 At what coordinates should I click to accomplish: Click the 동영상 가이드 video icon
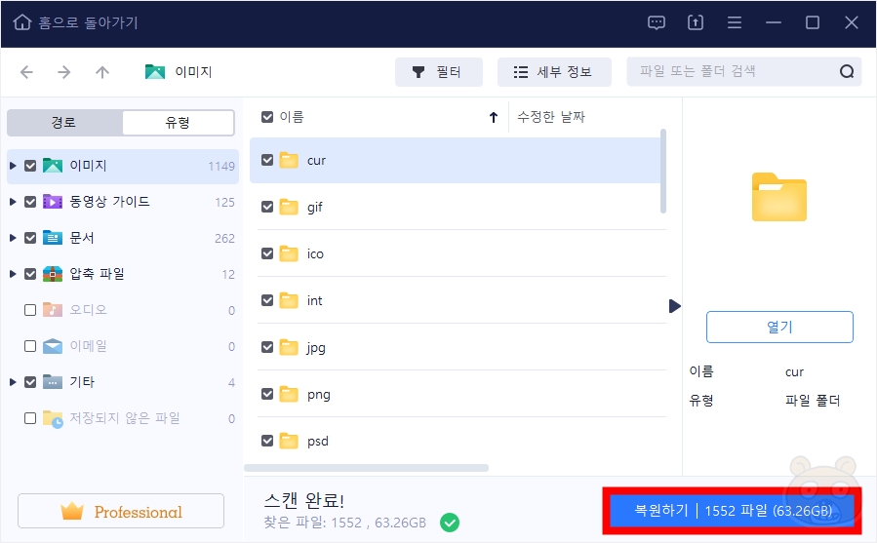[x=53, y=202]
